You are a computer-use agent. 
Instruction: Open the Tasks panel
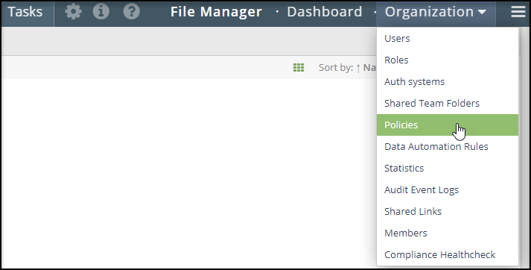click(25, 12)
